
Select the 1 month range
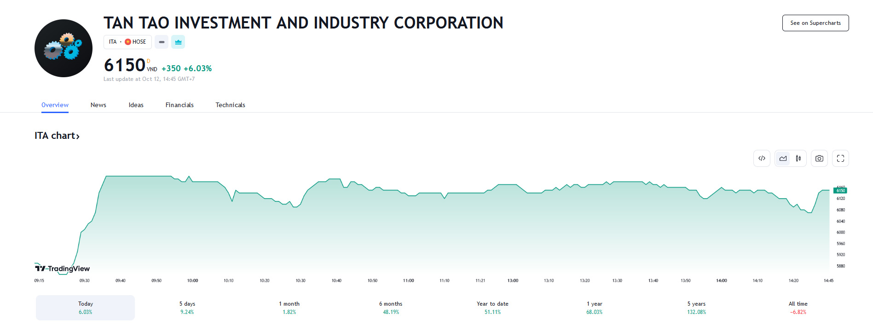coord(289,308)
